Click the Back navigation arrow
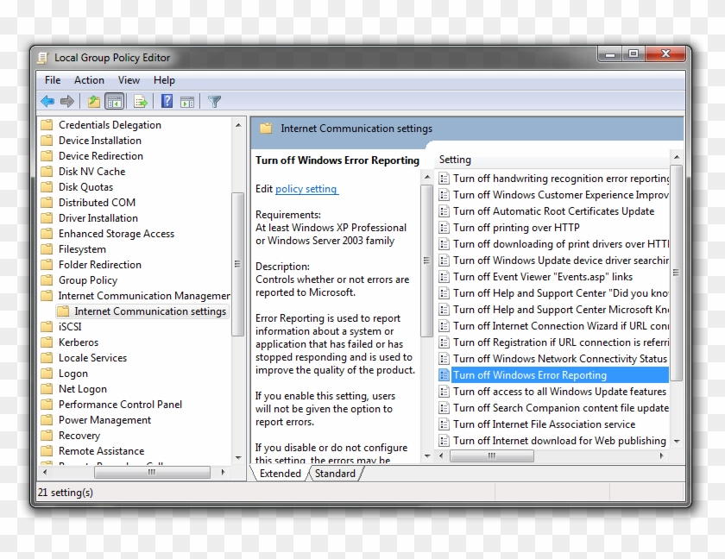725x559 pixels. click(x=47, y=101)
